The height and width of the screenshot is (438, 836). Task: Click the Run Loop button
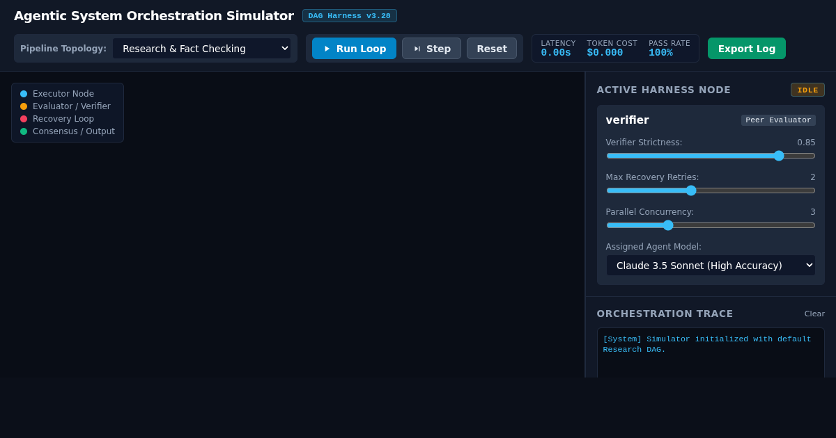click(x=354, y=49)
